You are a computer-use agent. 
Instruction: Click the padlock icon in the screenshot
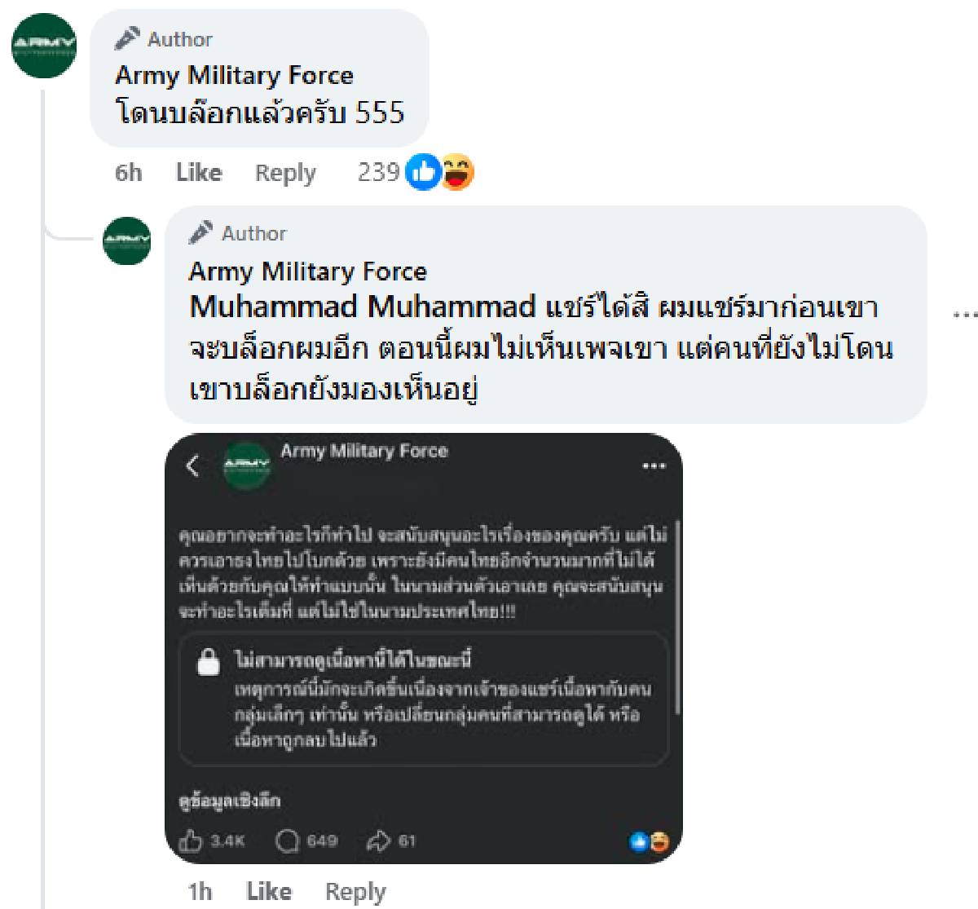click(209, 661)
